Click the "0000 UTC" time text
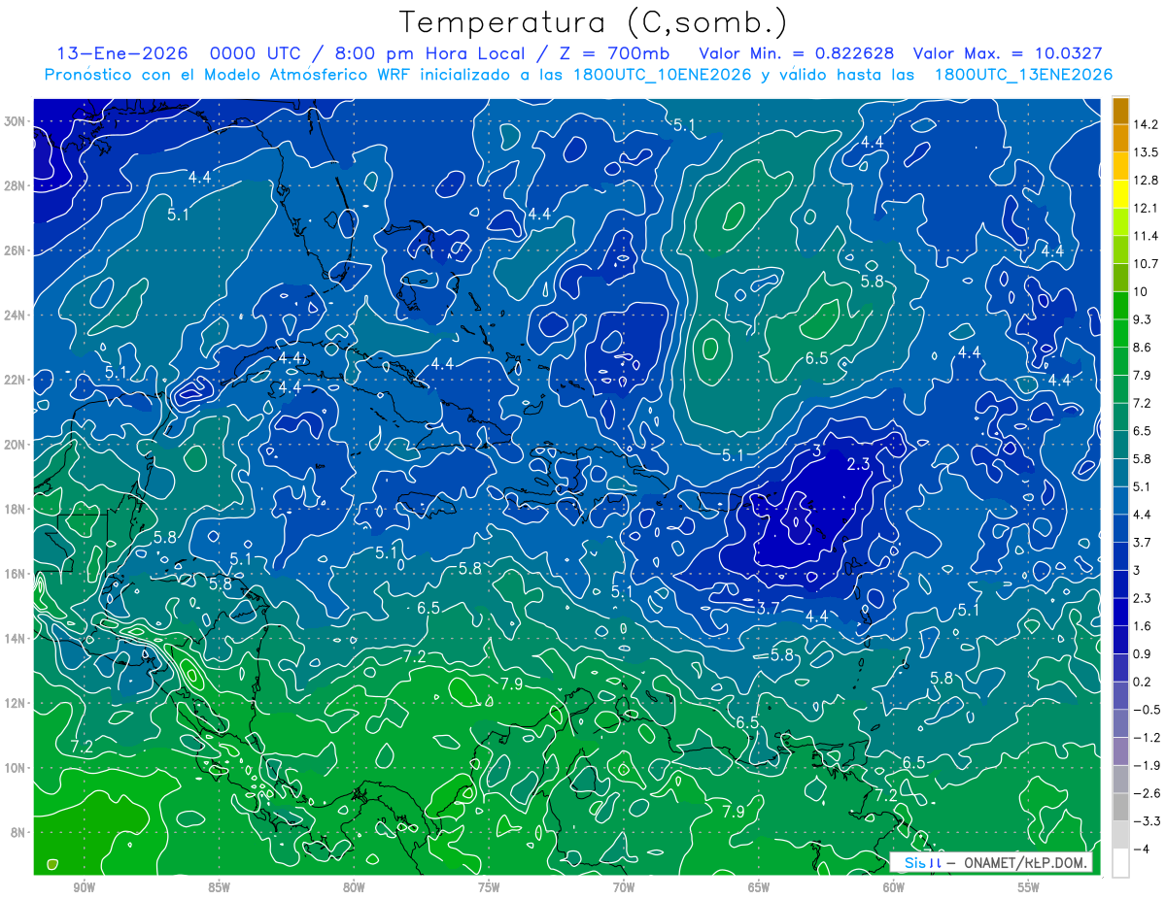 tap(255, 53)
